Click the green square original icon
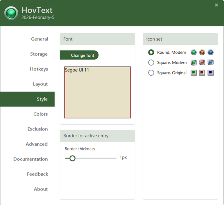 (x=194, y=73)
